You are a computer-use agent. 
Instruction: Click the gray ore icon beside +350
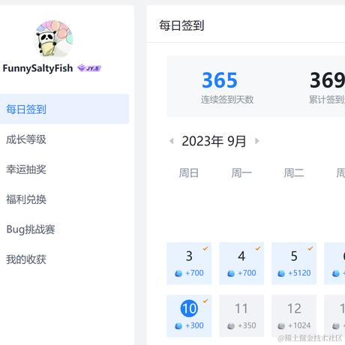click(231, 326)
